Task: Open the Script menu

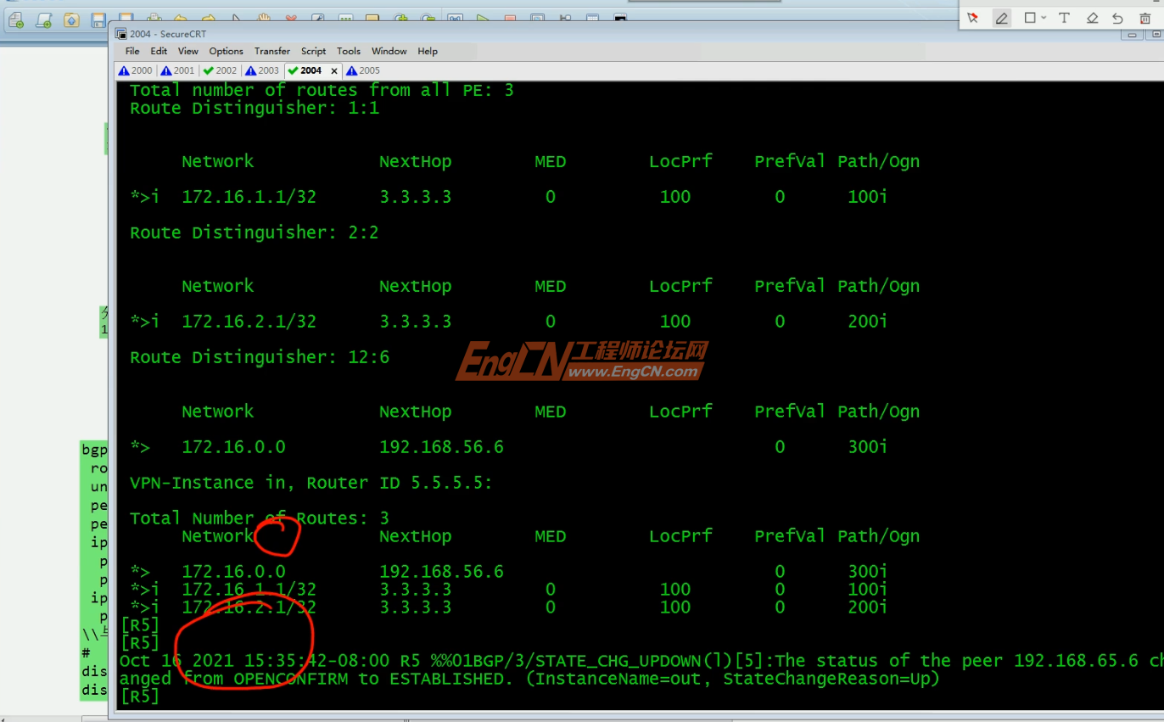Action: 313,51
